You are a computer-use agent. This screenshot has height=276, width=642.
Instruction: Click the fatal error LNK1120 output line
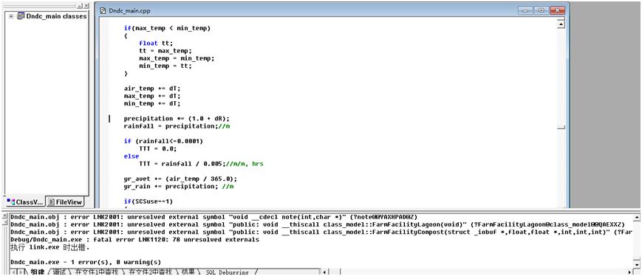pos(134,240)
